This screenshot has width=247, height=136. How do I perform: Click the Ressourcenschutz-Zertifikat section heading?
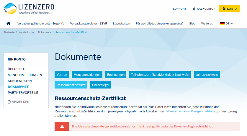[90, 98]
